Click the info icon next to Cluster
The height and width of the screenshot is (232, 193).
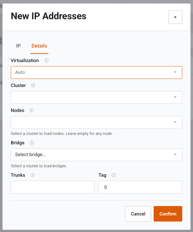tap(33, 85)
